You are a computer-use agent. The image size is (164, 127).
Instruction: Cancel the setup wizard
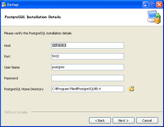147,121
